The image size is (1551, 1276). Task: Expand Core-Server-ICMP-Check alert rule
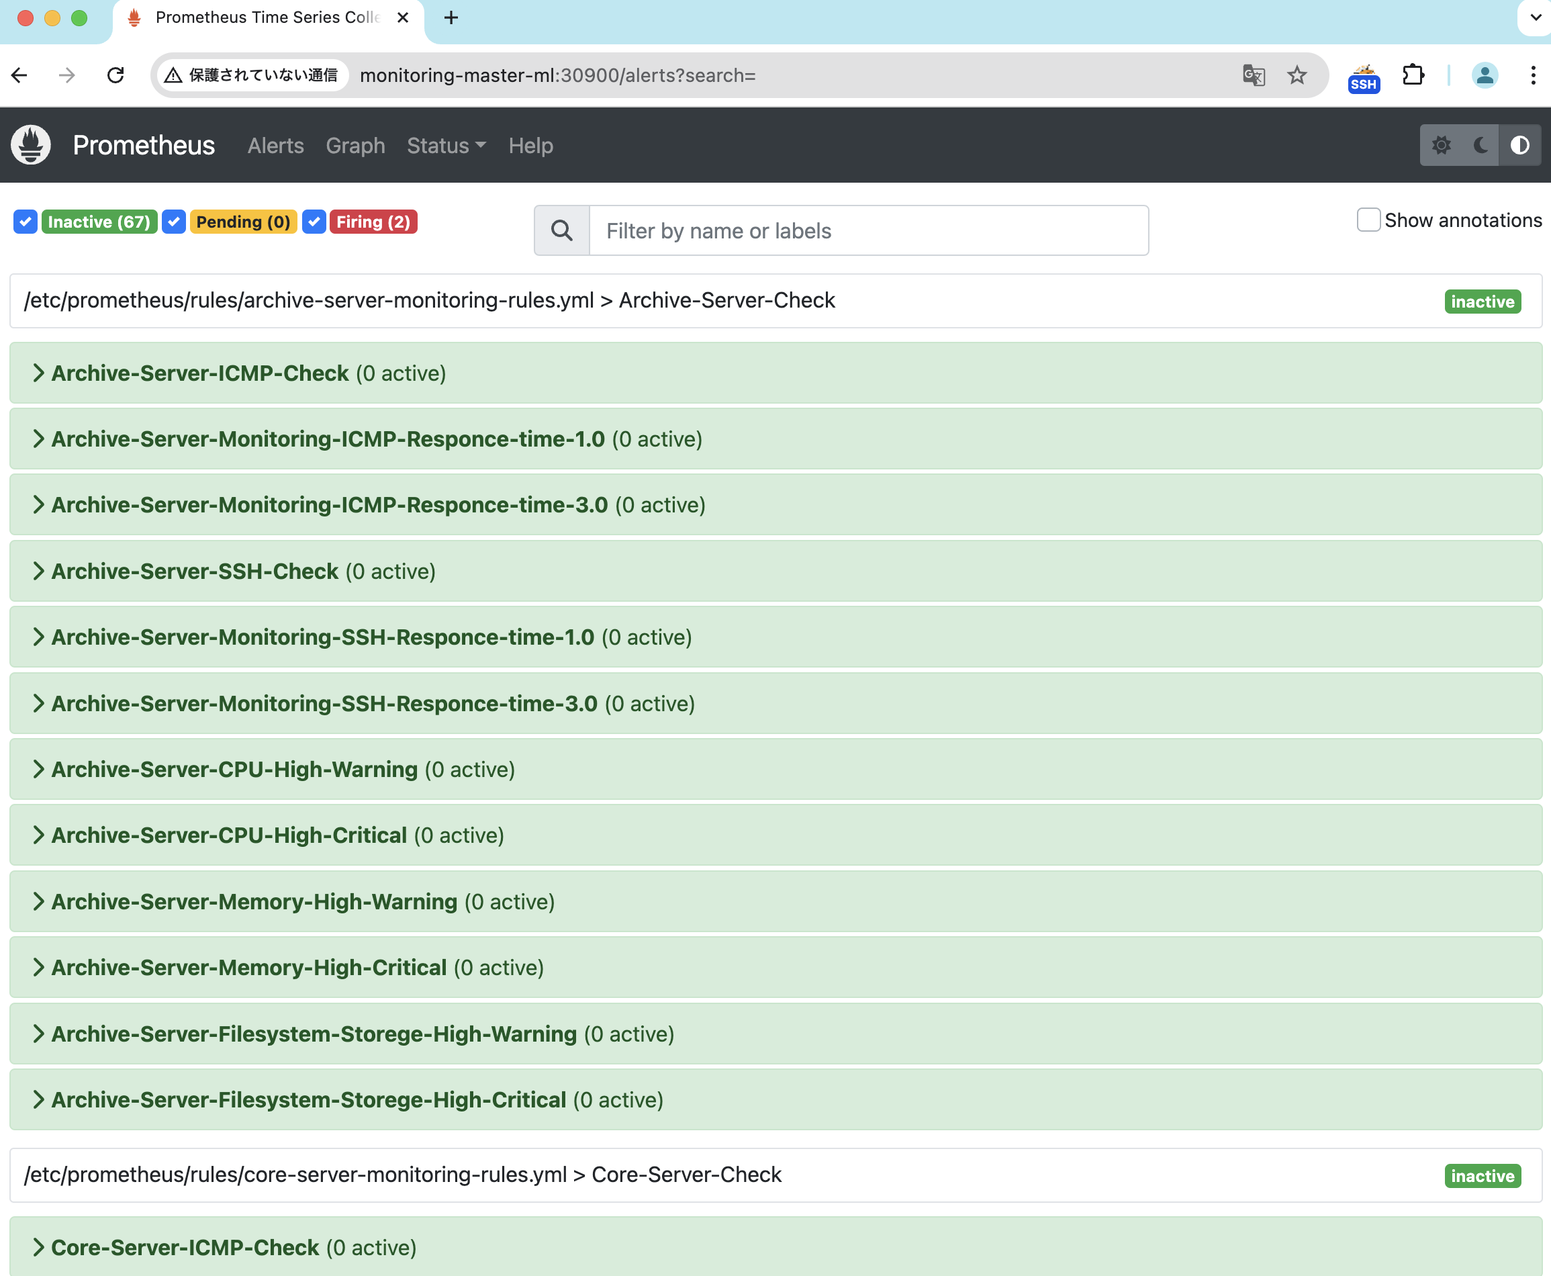(185, 1247)
